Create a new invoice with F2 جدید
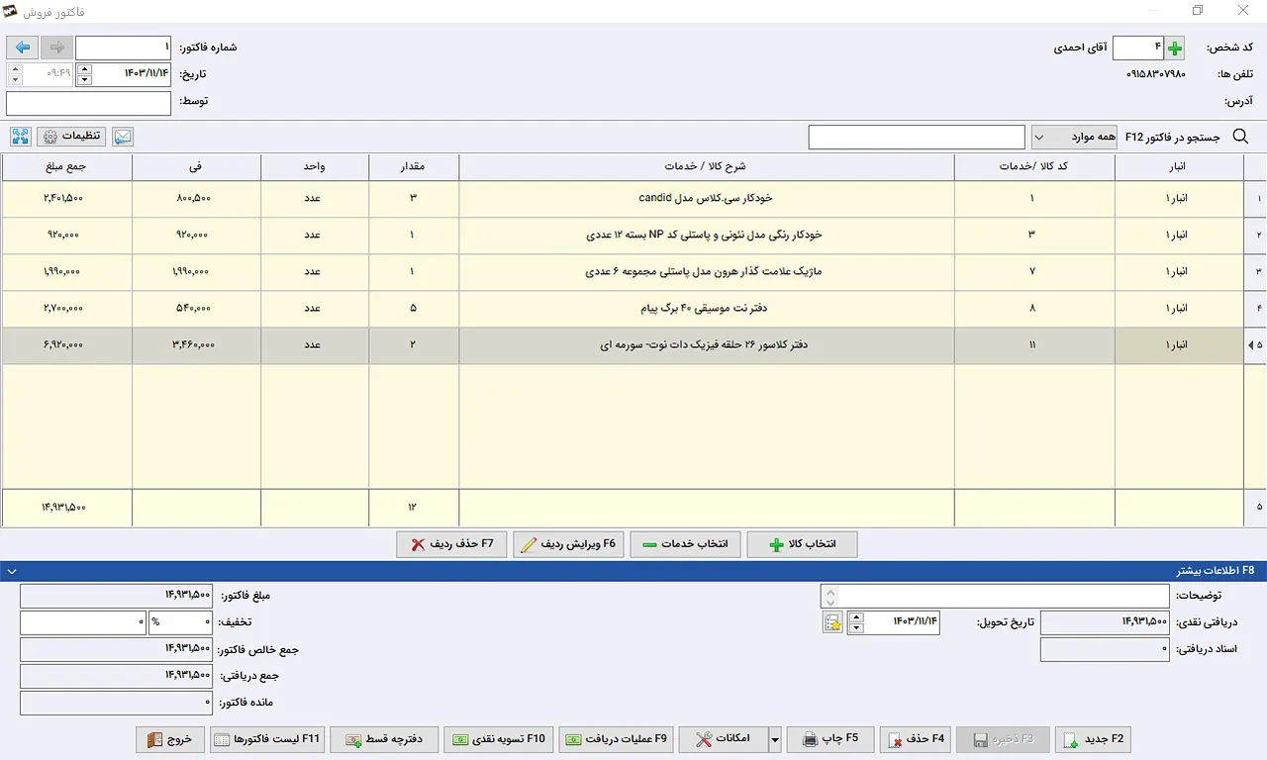 pyautogui.click(x=1093, y=739)
